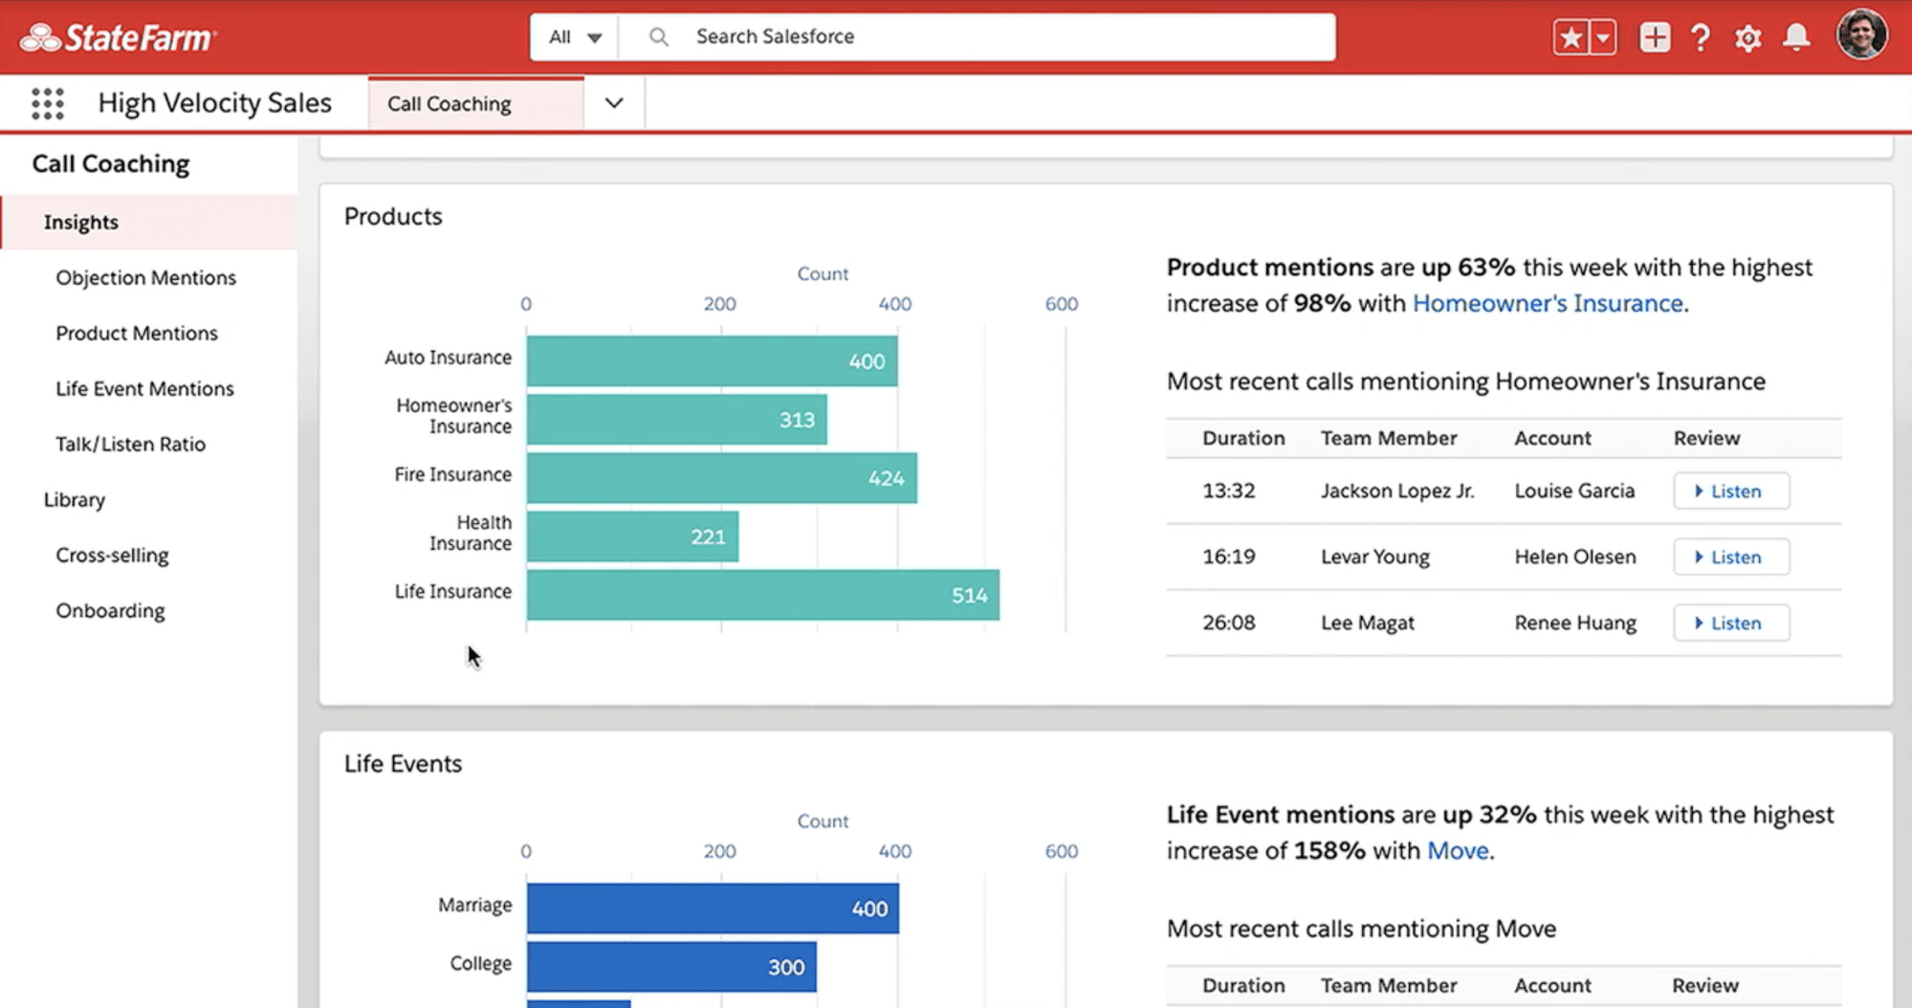Click inside the Search Salesforce field
Screen dimensions: 1912x1008
(x=956, y=36)
